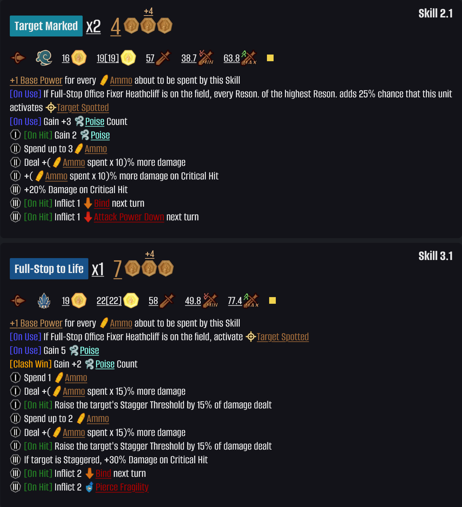
Task: Click the Poise link under Clash Win
Action: click(105, 364)
